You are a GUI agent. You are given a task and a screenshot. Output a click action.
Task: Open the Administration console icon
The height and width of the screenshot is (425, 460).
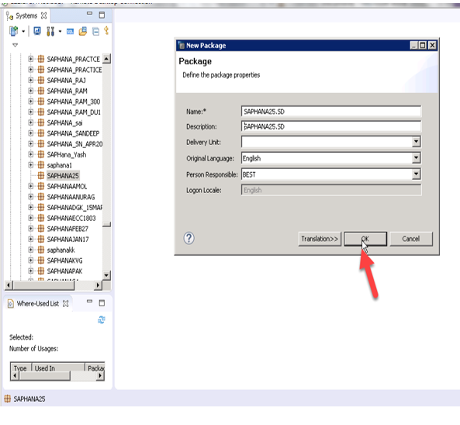pos(37,31)
